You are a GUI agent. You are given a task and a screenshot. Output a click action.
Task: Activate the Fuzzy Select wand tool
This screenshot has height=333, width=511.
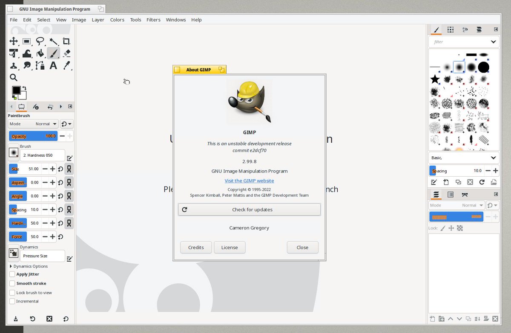point(53,41)
